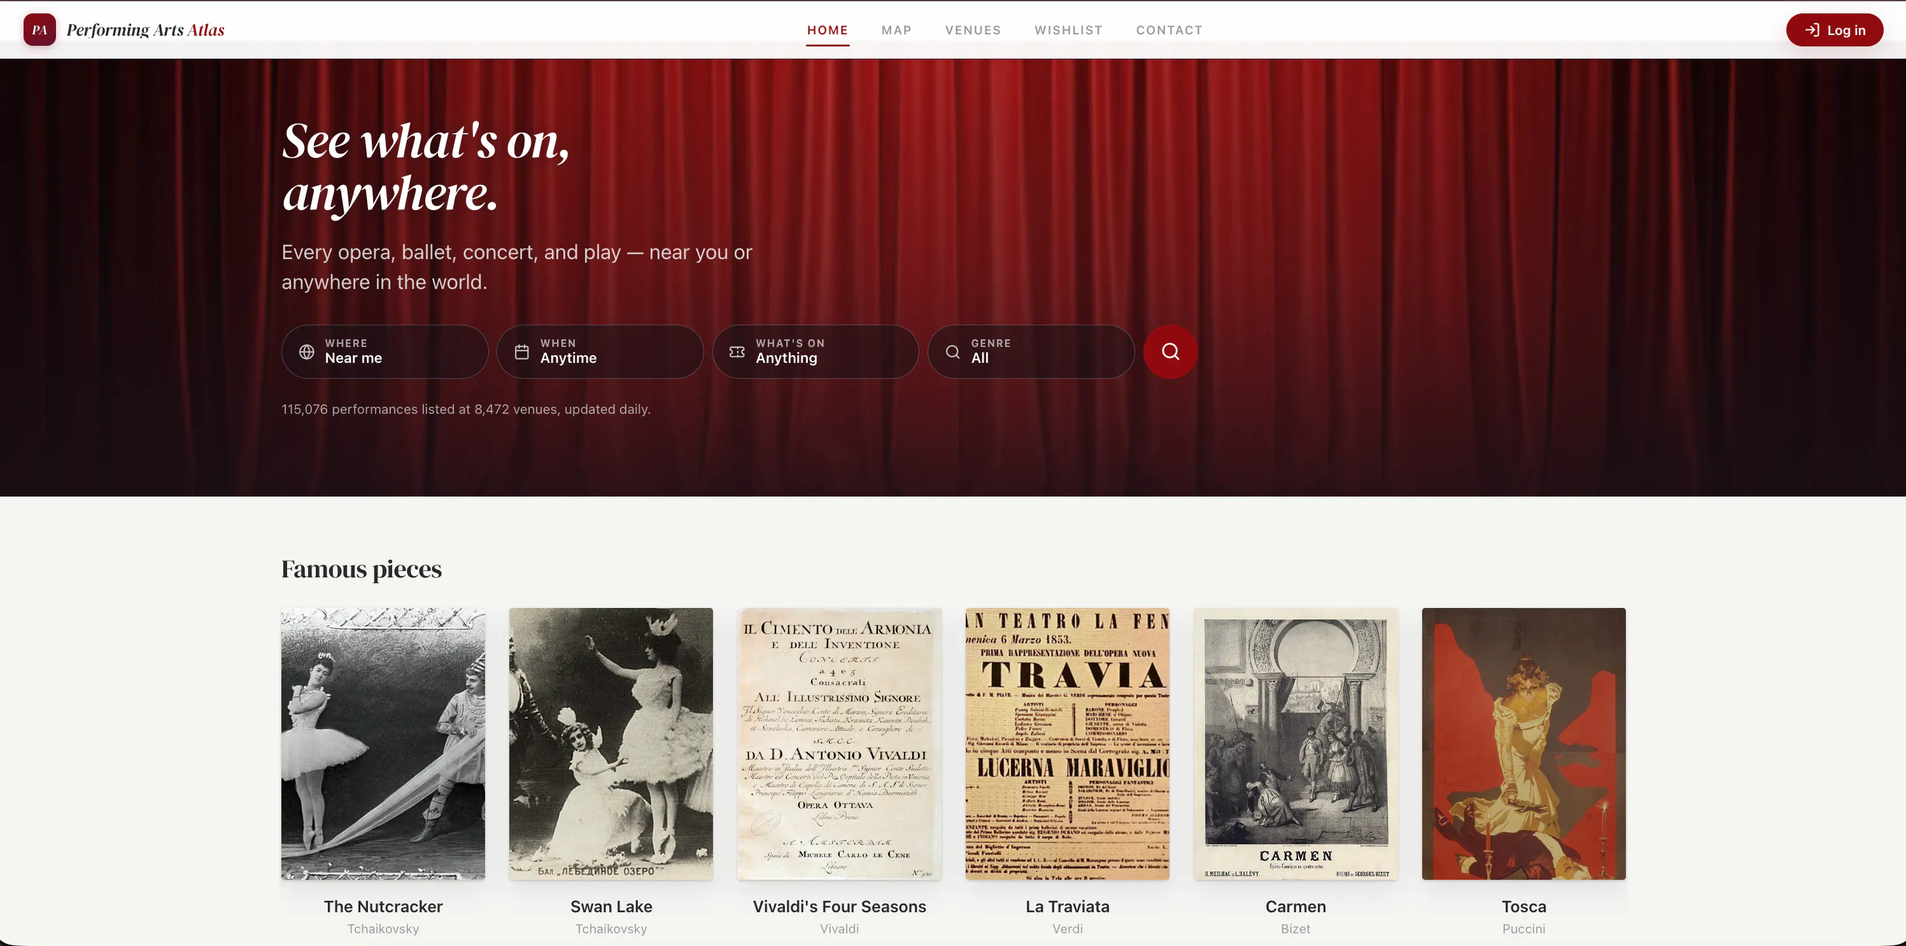Image resolution: width=1906 pixels, height=946 pixels.
Task: Click 'Swan Lake' title text
Action: [611, 906]
